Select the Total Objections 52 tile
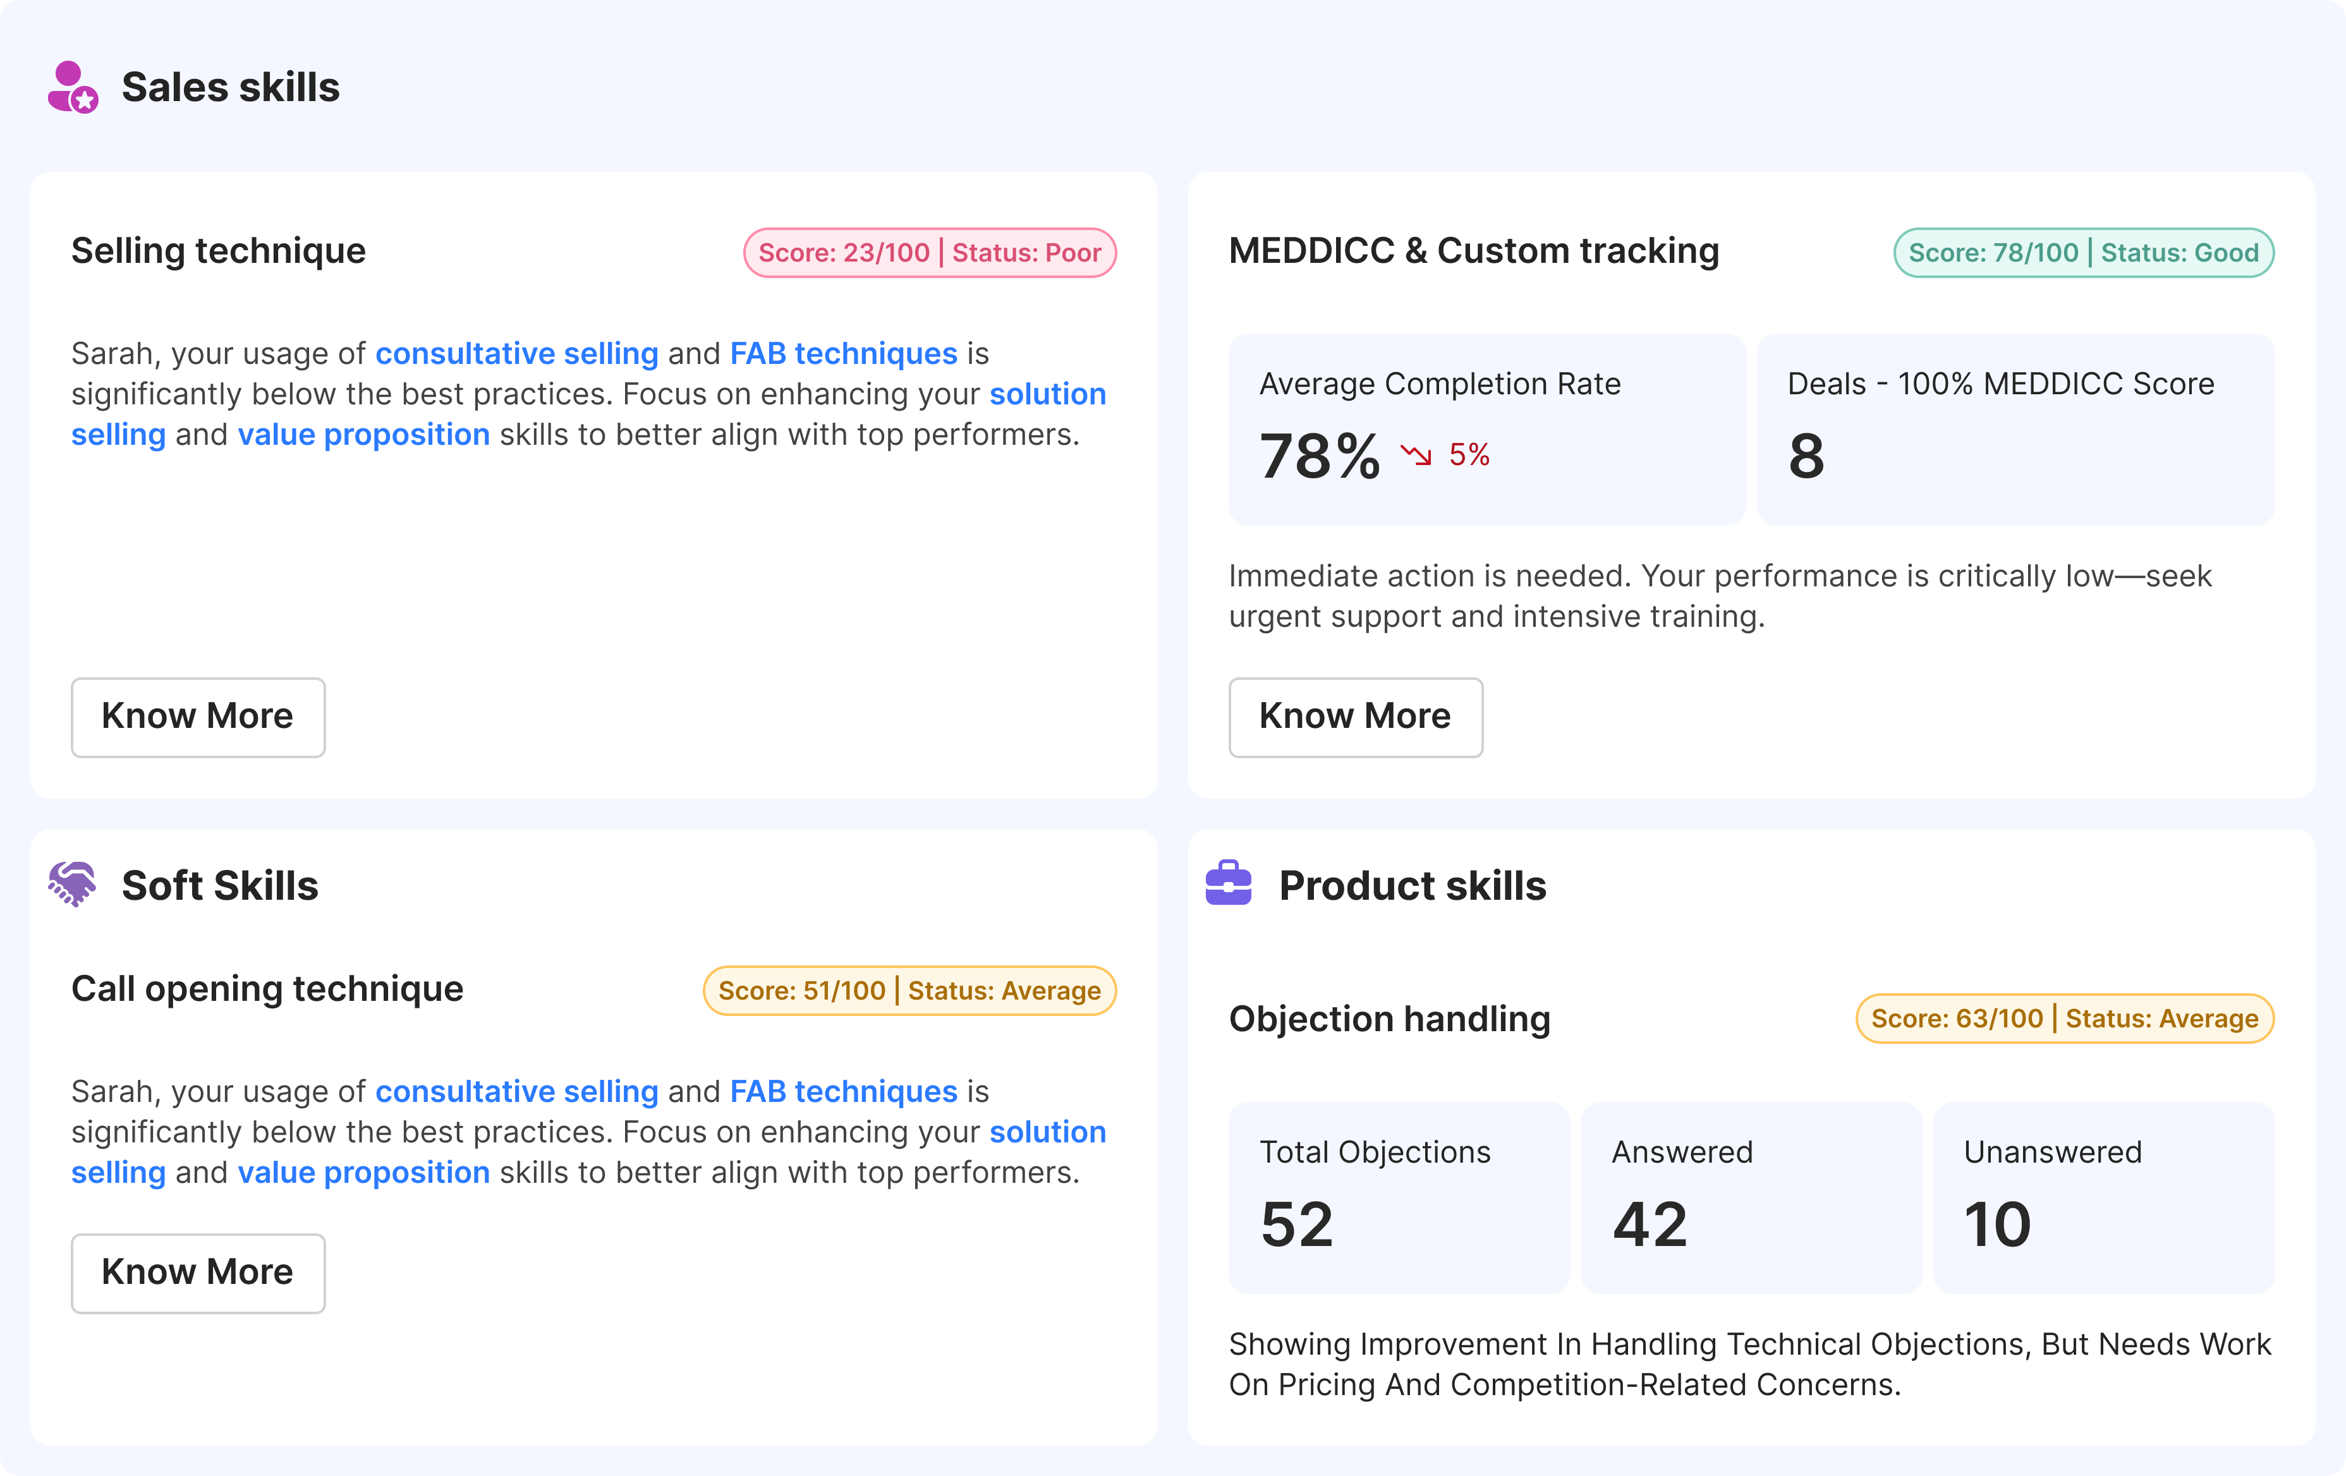 coord(1398,1197)
